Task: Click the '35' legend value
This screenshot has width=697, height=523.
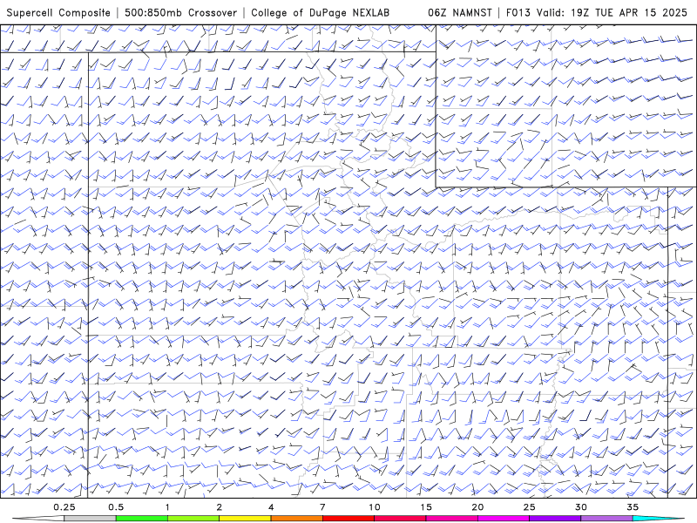Action: [633, 507]
